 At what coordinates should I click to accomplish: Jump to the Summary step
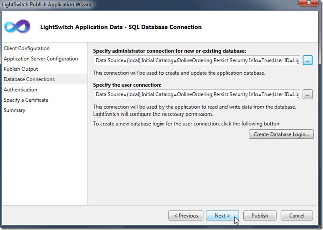14,110
